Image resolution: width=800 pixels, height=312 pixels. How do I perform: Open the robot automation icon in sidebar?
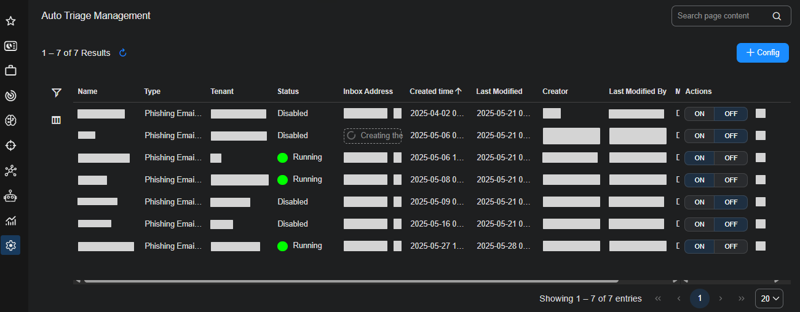pos(10,196)
